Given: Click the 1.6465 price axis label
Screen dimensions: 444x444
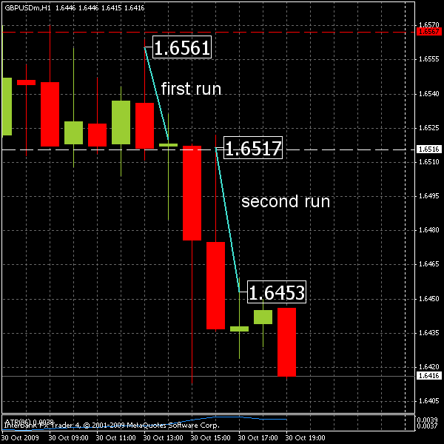Looking at the screenshot, I should (x=428, y=264).
